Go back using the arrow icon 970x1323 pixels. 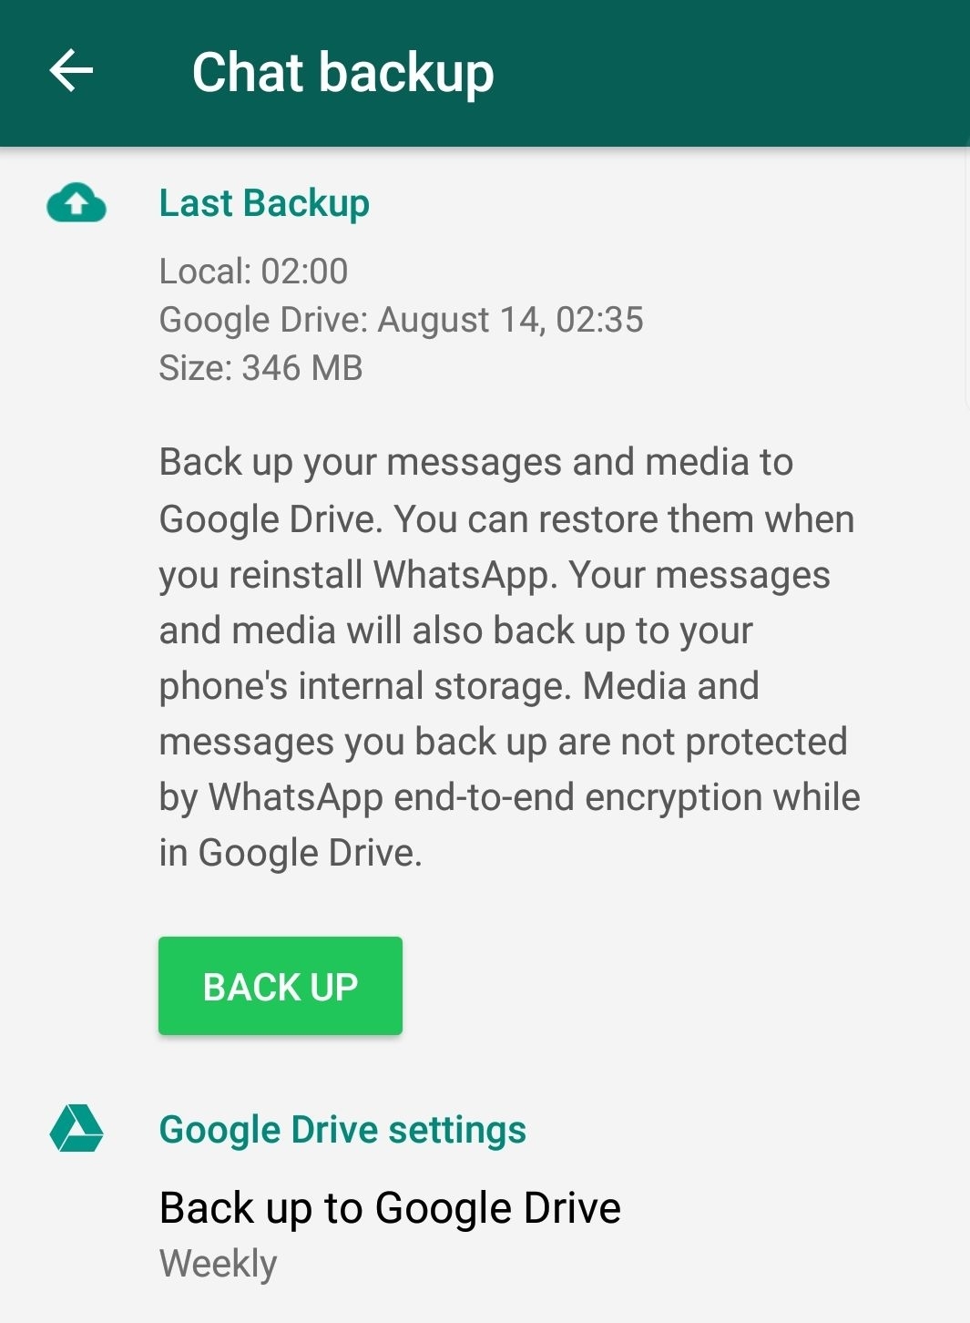click(x=71, y=71)
